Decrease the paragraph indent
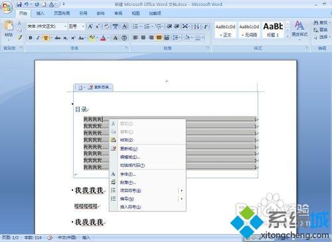 (x=169, y=27)
